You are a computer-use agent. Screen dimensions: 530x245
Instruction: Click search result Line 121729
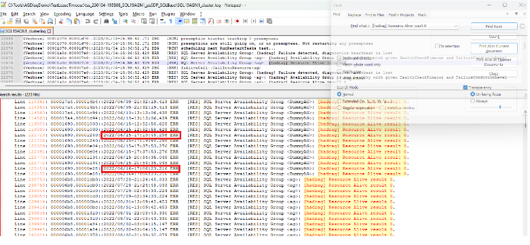212,135
